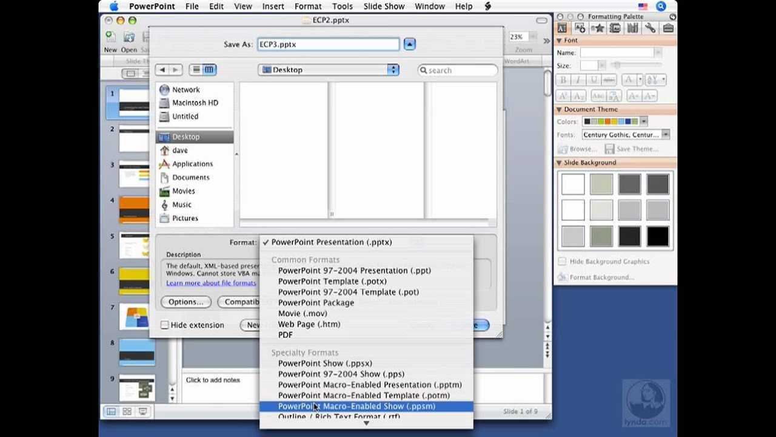Open the Reference Tools books icon
This screenshot has width=776, height=437.
pyautogui.click(x=633, y=28)
